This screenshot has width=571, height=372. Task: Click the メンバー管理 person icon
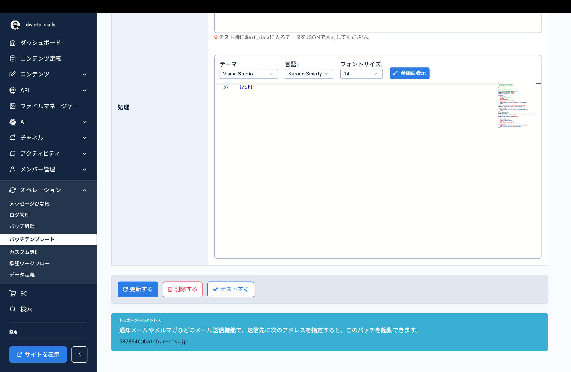coord(13,169)
